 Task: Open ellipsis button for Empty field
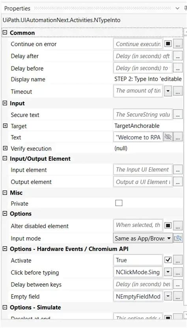pos(178,297)
